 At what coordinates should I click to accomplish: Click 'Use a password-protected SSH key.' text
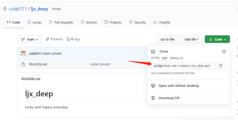pos(173,73)
